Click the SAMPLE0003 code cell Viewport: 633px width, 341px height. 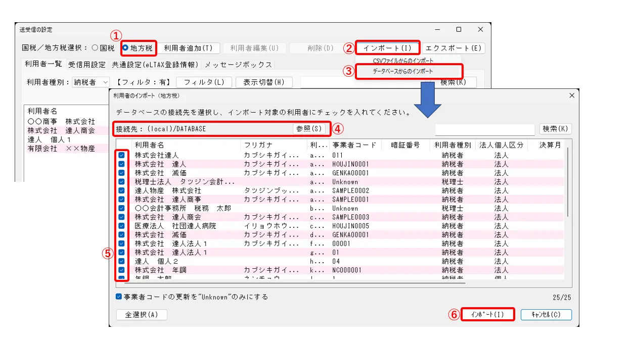pos(351,217)
